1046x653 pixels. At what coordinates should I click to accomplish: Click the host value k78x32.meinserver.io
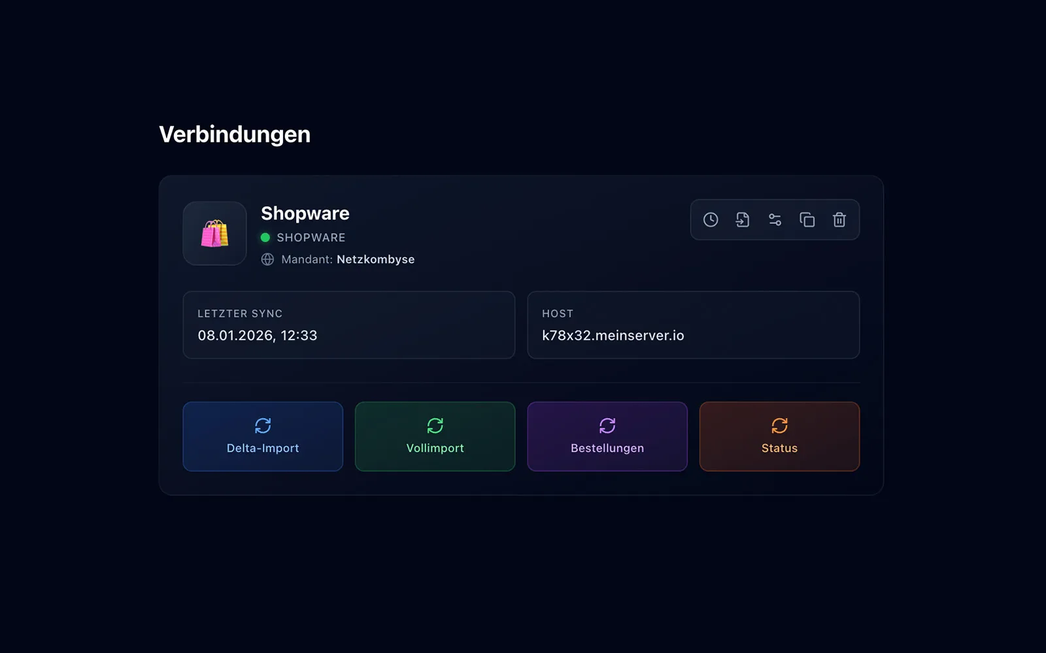pos(613,336)
